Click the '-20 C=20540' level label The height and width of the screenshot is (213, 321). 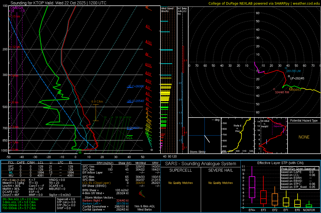(x=135, y=101)
